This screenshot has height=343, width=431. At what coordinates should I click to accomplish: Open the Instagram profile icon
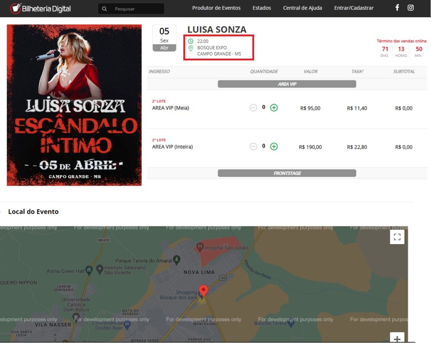410,8
